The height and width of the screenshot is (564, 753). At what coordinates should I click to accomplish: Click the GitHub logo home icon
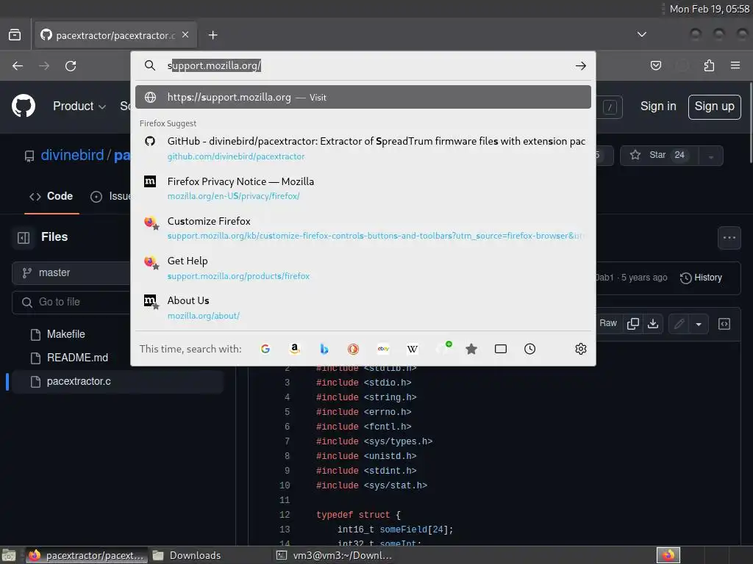coord(24,106)
